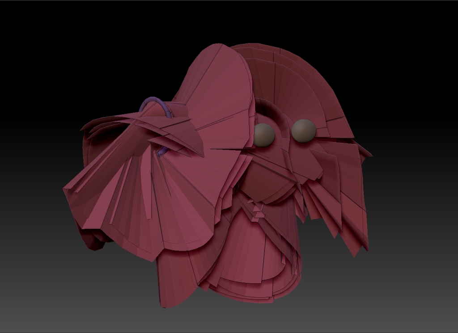Select the left eyeball sphere

coord(265,135)
